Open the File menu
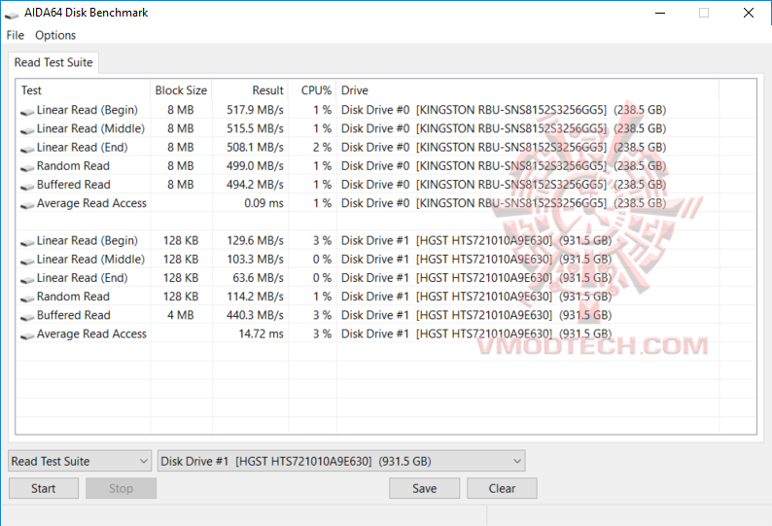This screenshot has height=526, width=772. coord(16,35)
